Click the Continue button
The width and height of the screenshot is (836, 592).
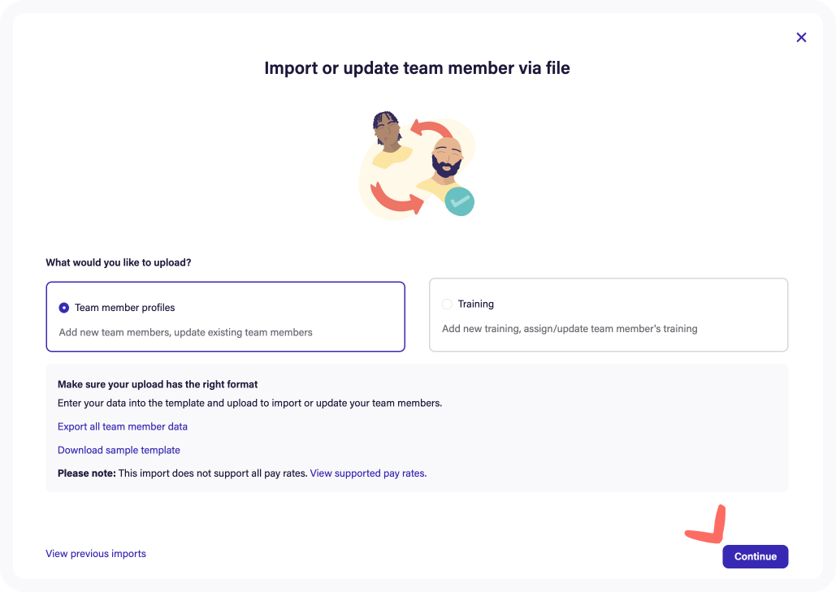click(755, 556)
